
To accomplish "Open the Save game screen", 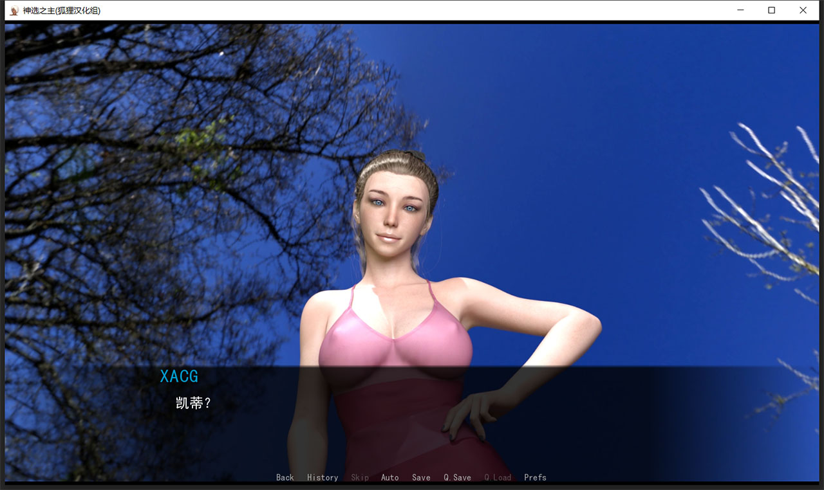I will (x=421, y=477).
